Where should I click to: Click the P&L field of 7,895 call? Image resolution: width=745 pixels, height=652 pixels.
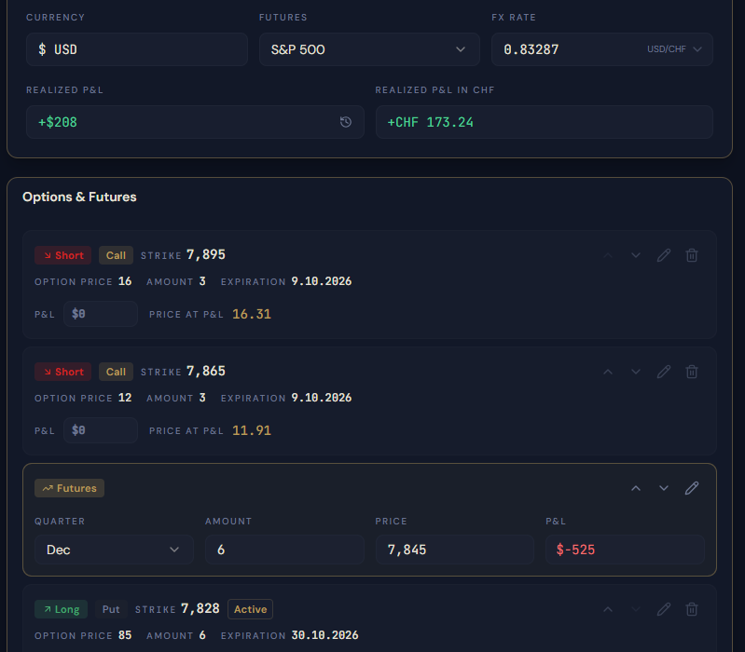coord(101,314)
